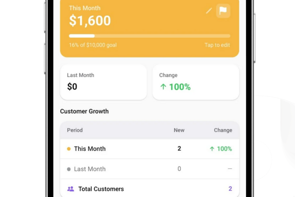Click the "16% of $10,000 goal" text

click(93, 45)
